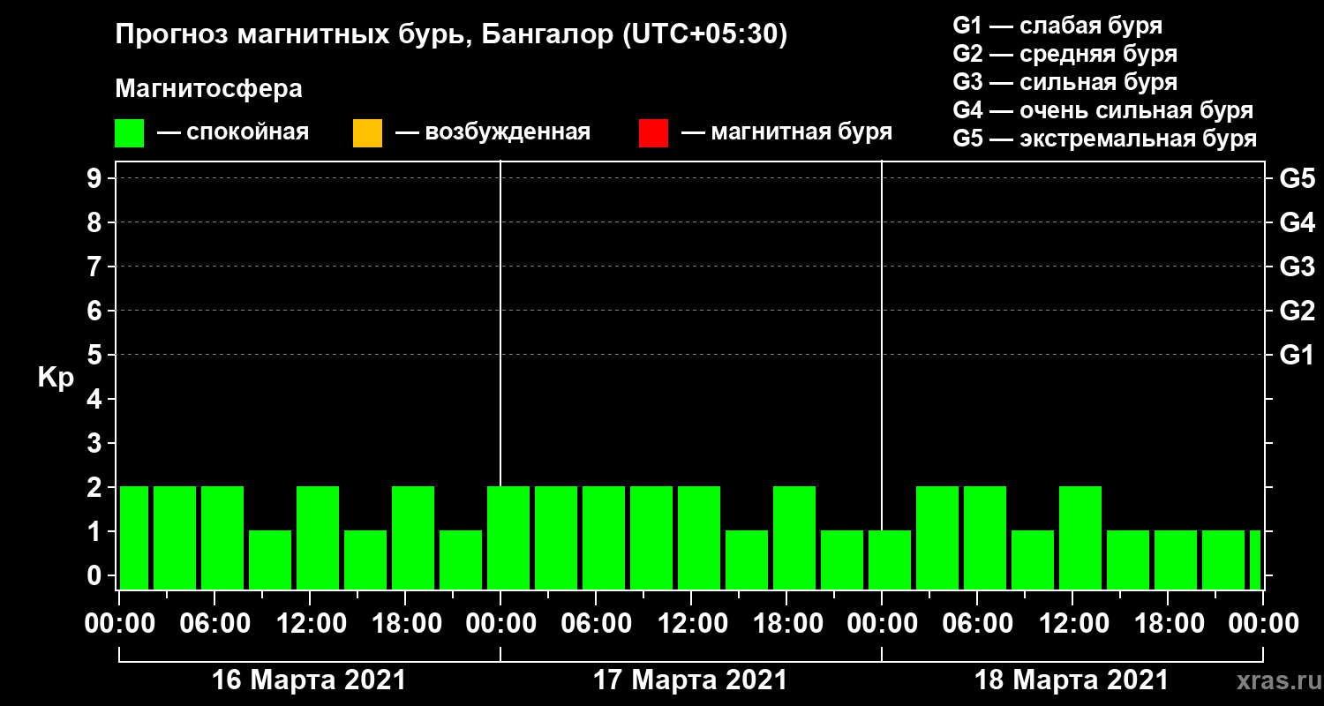Viewport: 1324px width, 706px height.
Task: Click the '— возбужденная' legend label
Action: coord(493,133)
